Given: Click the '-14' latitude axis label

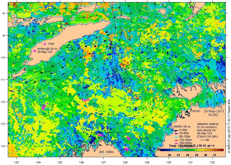Looking at the screenshot, I should (x=3, y=146).
